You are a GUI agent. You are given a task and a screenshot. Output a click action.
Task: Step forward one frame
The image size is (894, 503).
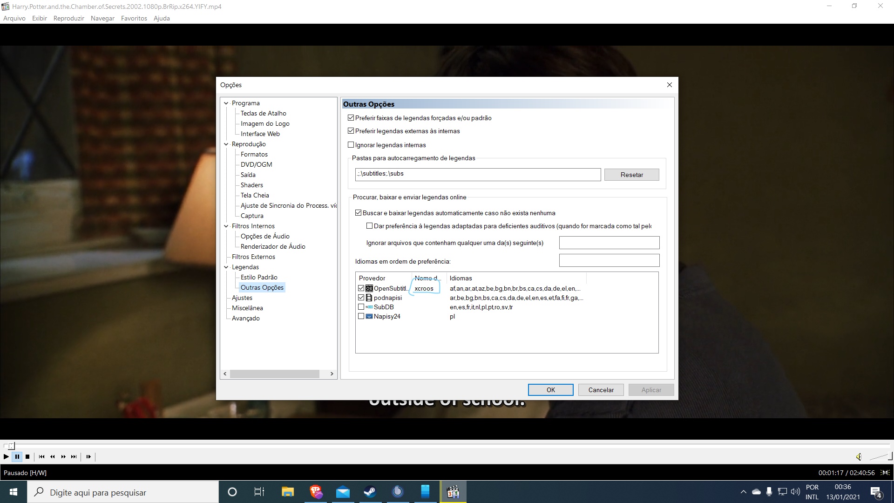(x=88, y=457)
